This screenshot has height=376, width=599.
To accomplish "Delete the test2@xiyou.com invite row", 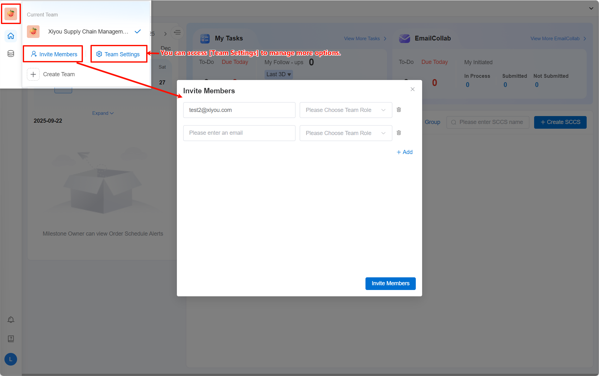I will coord(399,110).
